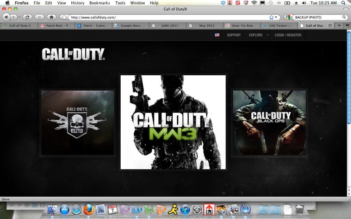This screenshot has height=219, width=351.
Task: Open the Call of Duty MW3 tile
Action: click(x=173, y=122)
